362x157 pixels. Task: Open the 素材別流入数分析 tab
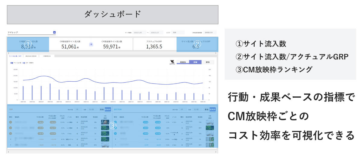[31, 56]
